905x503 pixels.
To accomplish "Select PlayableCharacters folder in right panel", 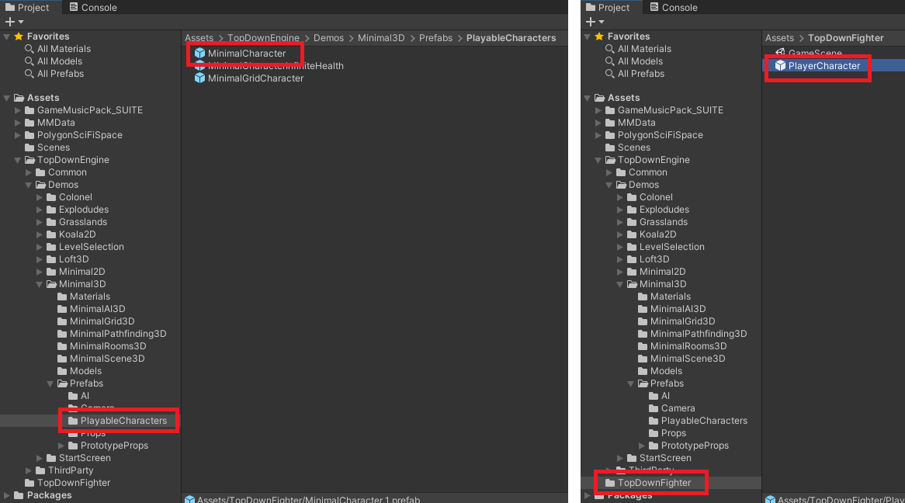I will (x=699, y=421).
